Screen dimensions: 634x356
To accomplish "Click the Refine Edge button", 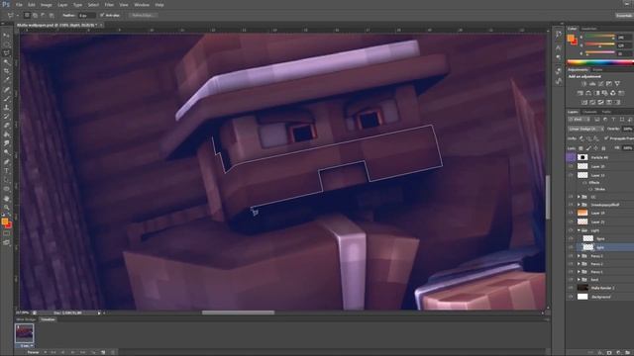I will click(143, 16).
